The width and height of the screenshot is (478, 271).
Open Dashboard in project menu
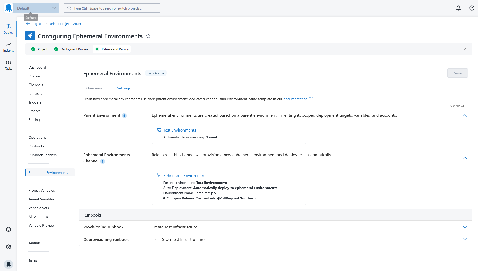(37, 67)
